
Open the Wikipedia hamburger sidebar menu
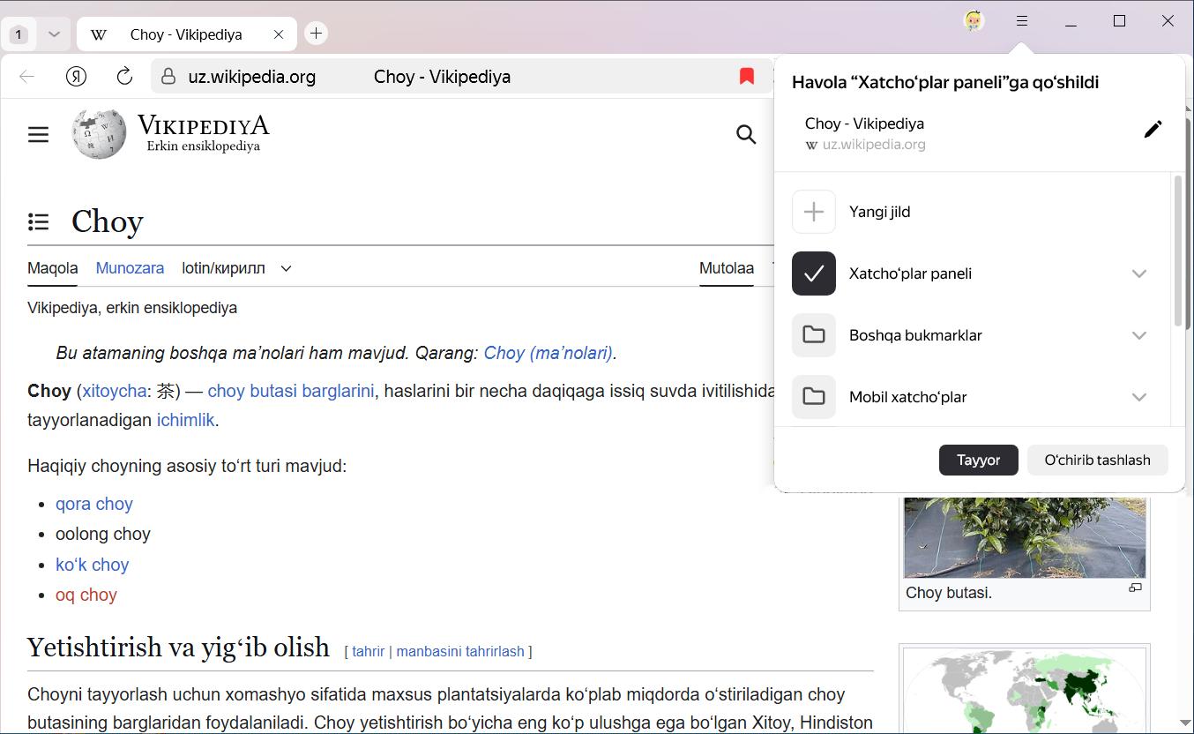tap(38, 134)
